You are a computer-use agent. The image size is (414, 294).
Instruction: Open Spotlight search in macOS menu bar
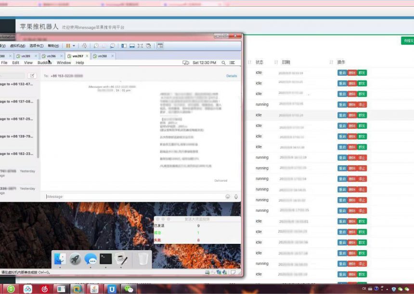223,63
